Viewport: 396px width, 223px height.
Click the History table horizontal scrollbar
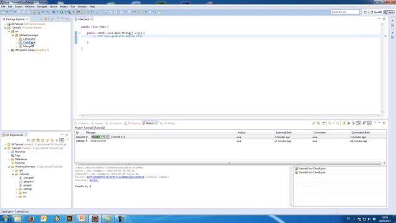[x=230, y=164]
